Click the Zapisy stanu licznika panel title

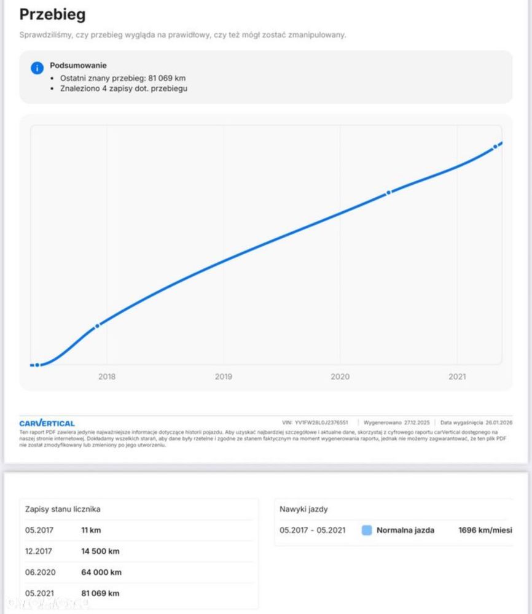63,509
